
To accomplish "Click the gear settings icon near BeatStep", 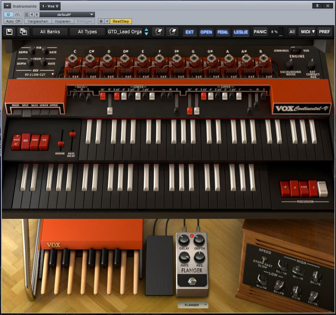I will coord(101,21).
